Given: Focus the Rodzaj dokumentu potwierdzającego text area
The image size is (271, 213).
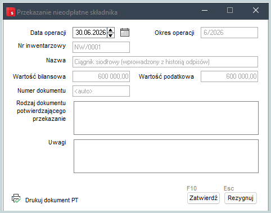Looking at the screenshot, I should (166, 118).
